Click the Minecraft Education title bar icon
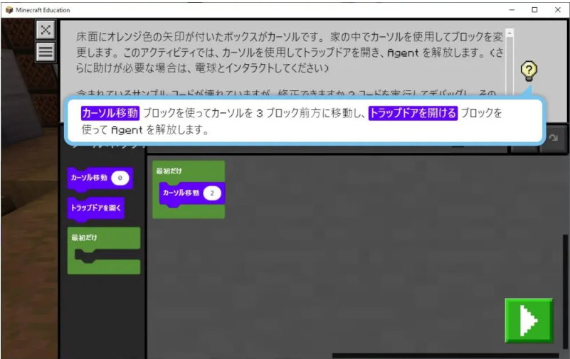 (9, 10)
